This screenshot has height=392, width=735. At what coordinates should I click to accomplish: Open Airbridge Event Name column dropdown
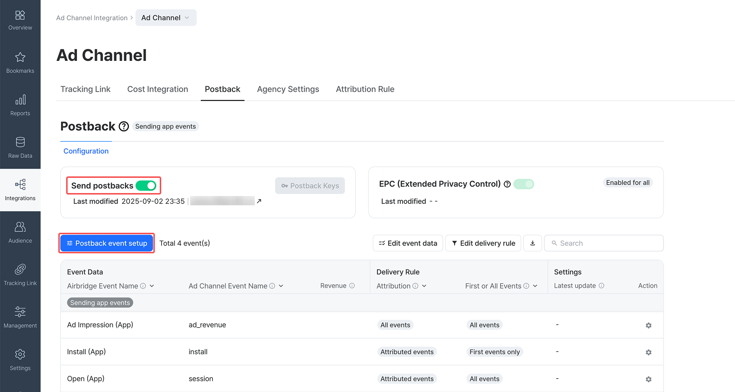[152, 286]
